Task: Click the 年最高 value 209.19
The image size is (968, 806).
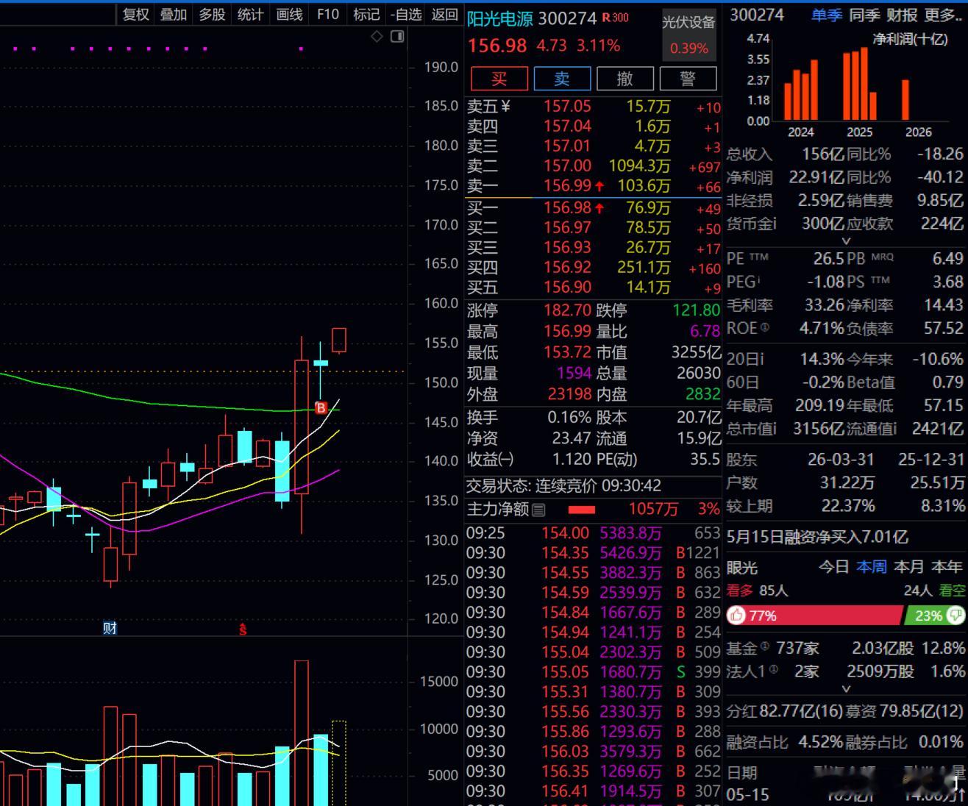Action: 820,405
